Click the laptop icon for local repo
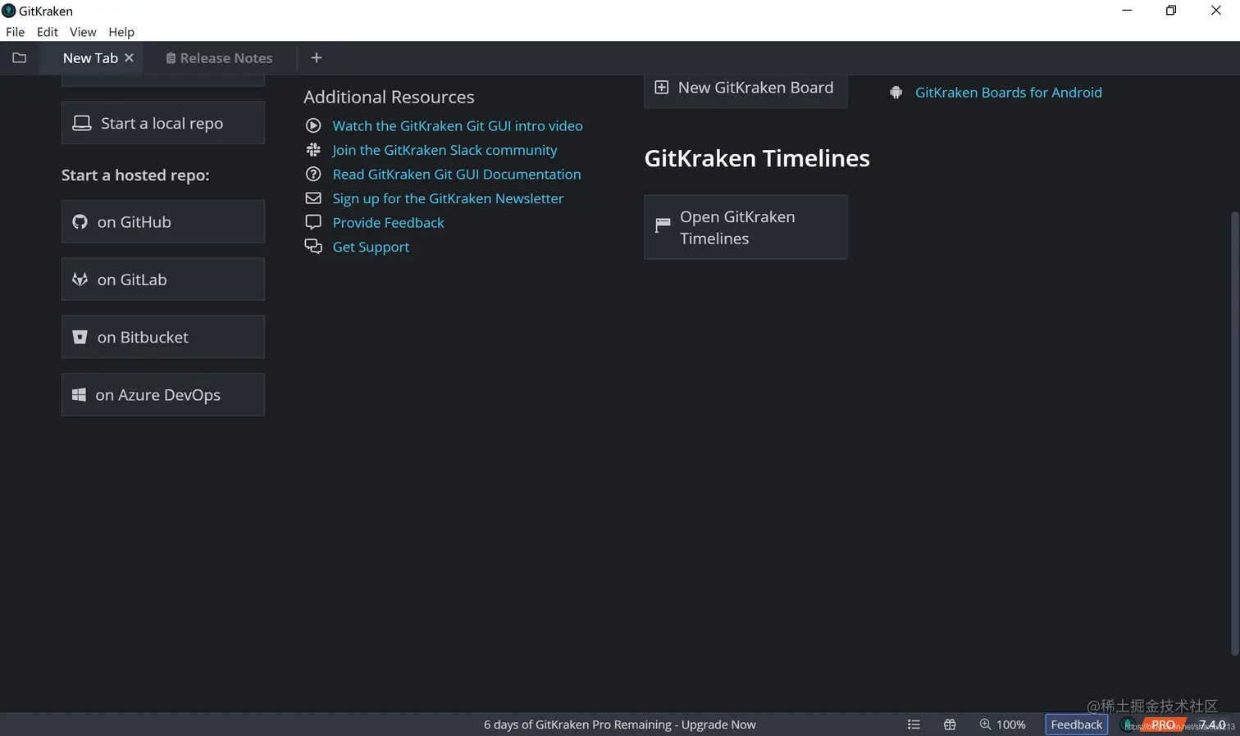1240x736 pixels. (82, 123)
